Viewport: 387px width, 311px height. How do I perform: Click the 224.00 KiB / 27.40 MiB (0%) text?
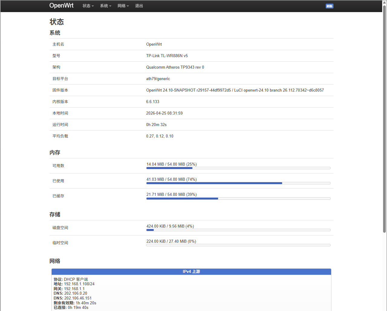point(171,241)
